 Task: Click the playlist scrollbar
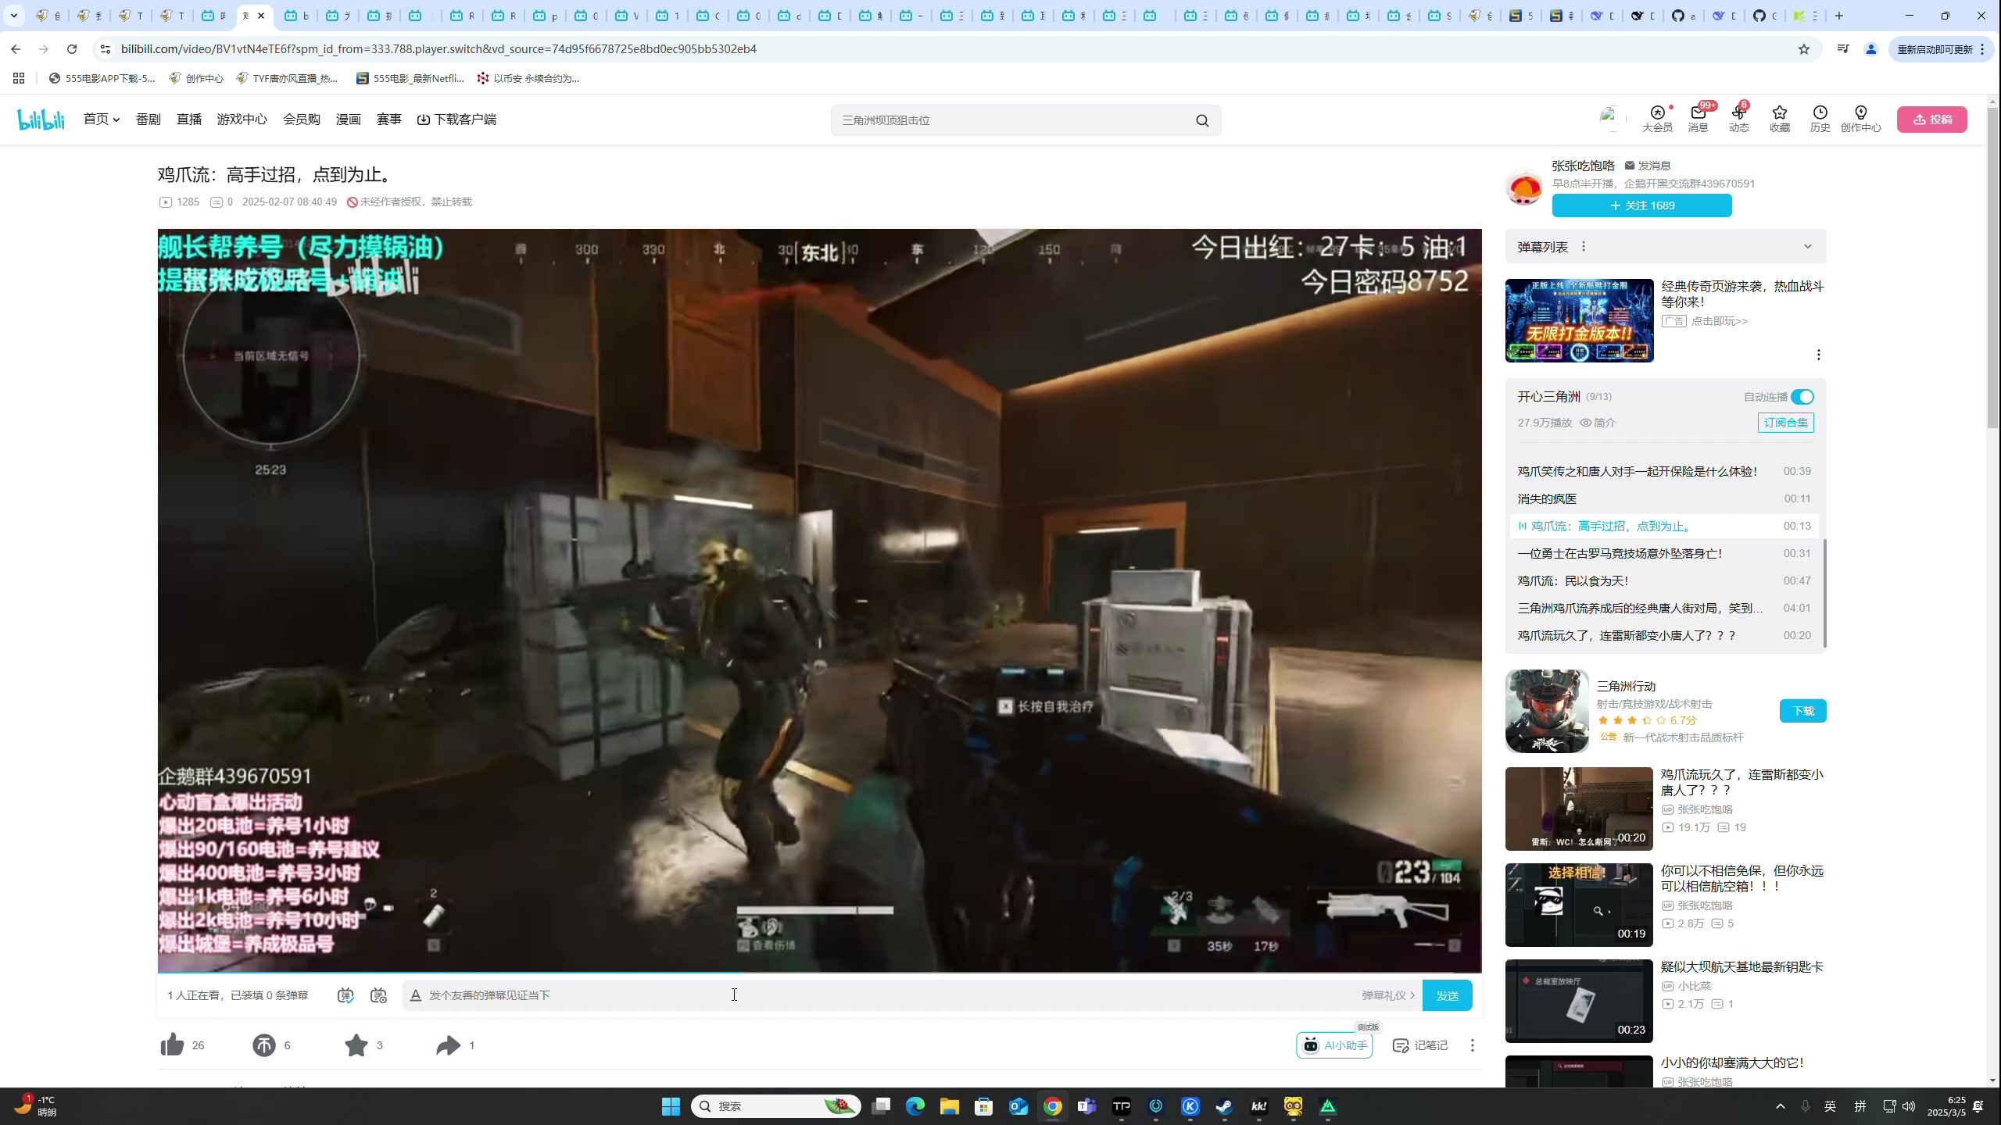[x=1824, y=592]
